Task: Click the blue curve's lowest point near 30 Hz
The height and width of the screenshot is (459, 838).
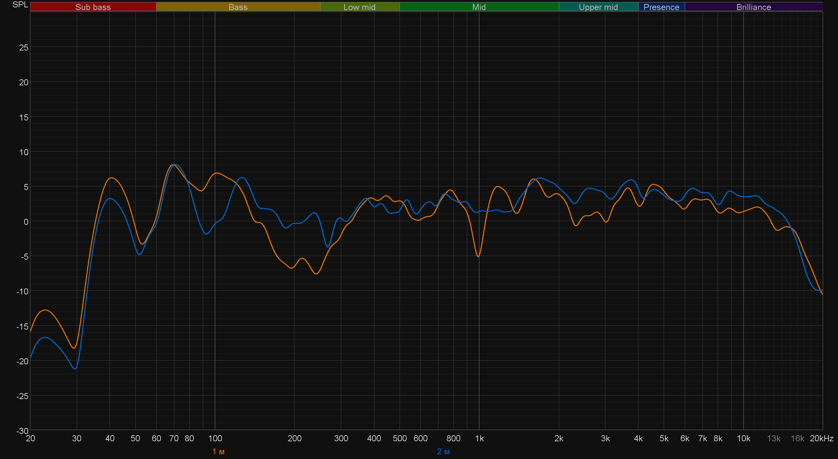Action: click(75, 369)
